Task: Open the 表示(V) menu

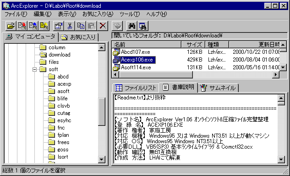Action: click(67, 14)
